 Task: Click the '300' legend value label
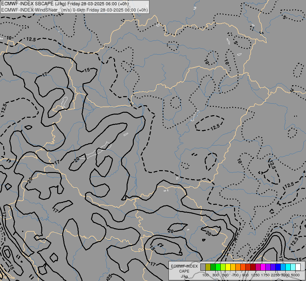click(x=215, y=275)
